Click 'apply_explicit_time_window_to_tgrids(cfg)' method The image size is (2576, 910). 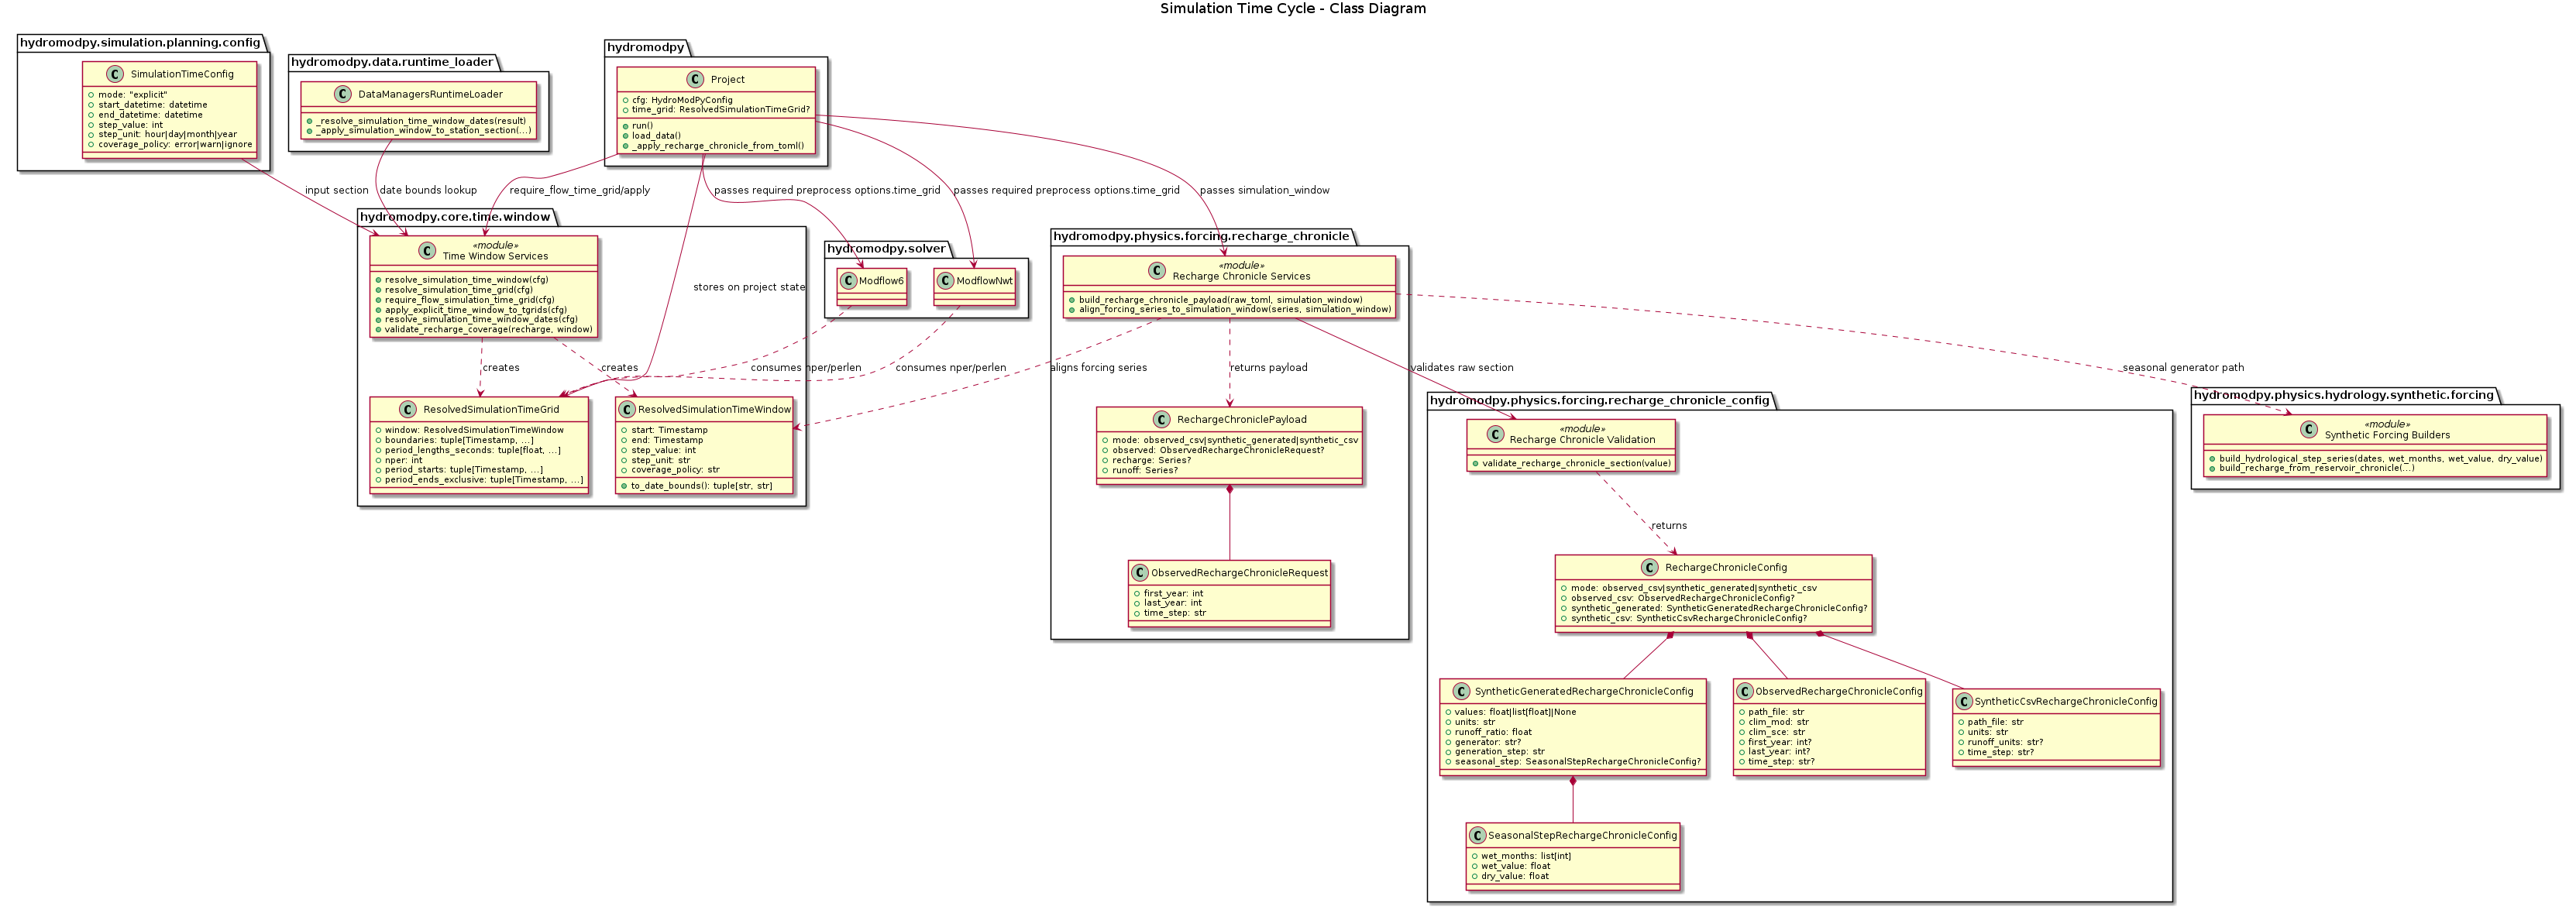click(475, 310)
